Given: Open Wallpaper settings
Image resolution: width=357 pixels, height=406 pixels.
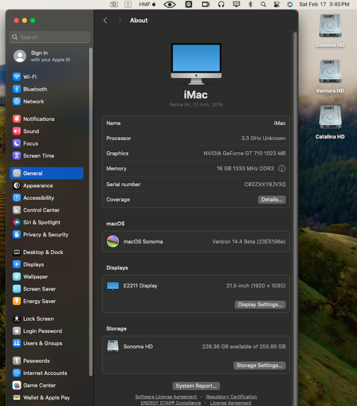Looking at the screenshot, I should pyautogui.click(x=47, y=277).
